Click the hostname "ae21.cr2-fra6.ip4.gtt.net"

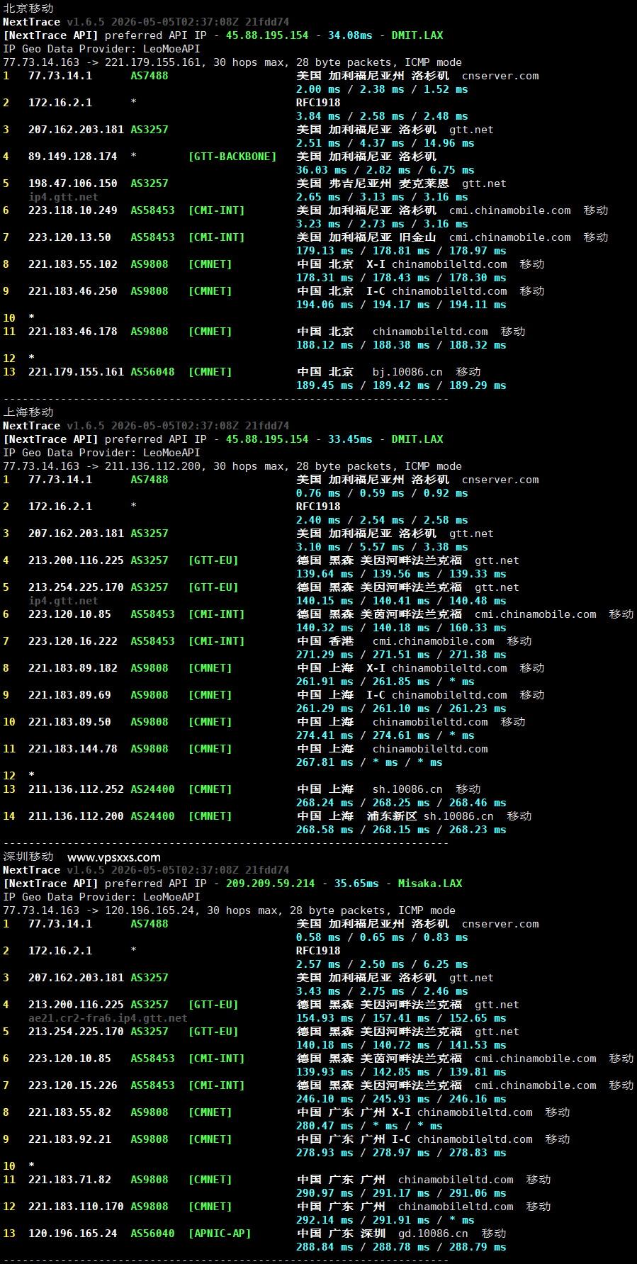pyautogui.click(x=108, y=1017)
